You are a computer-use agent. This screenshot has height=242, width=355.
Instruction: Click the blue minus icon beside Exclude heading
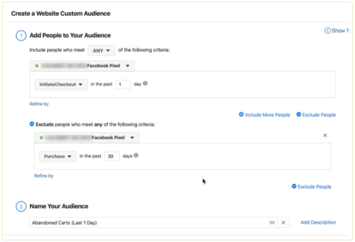point(32,124)
